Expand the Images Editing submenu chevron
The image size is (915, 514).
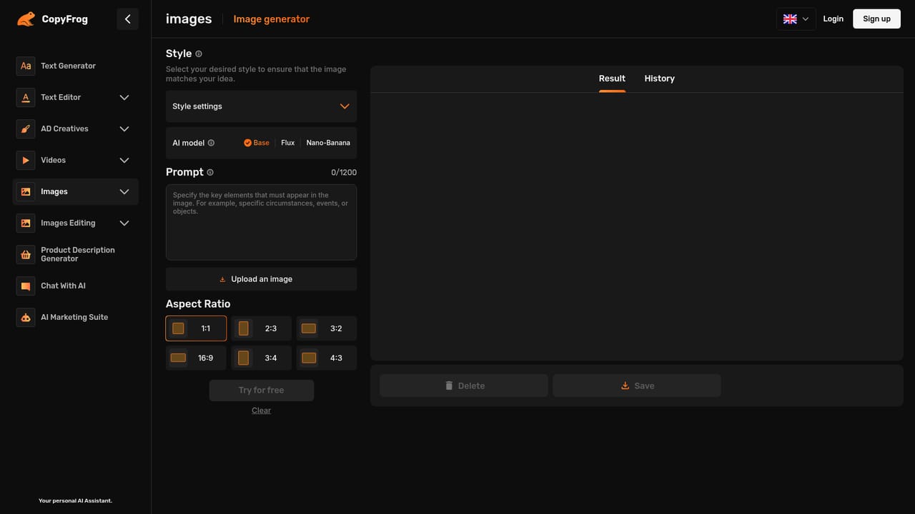click(124, 223)
